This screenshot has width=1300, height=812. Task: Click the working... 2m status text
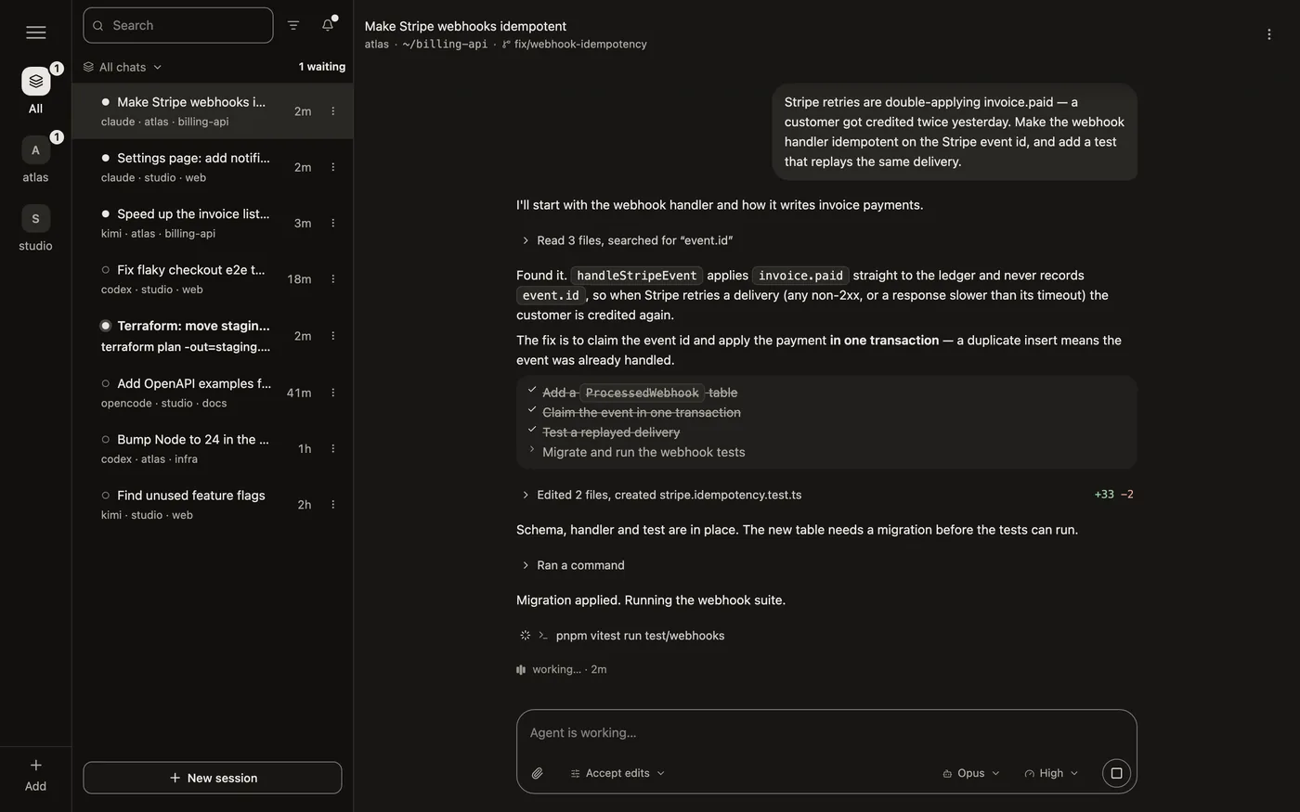569,670
